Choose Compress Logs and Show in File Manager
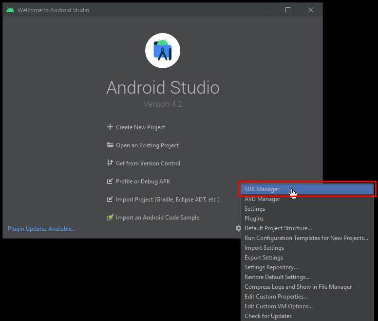The image size is (378, 321). click(307, 287)
